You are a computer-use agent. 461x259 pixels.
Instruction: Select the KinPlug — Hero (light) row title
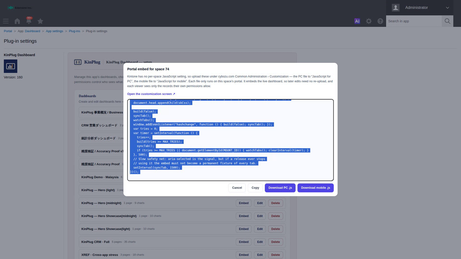(98, 190)
